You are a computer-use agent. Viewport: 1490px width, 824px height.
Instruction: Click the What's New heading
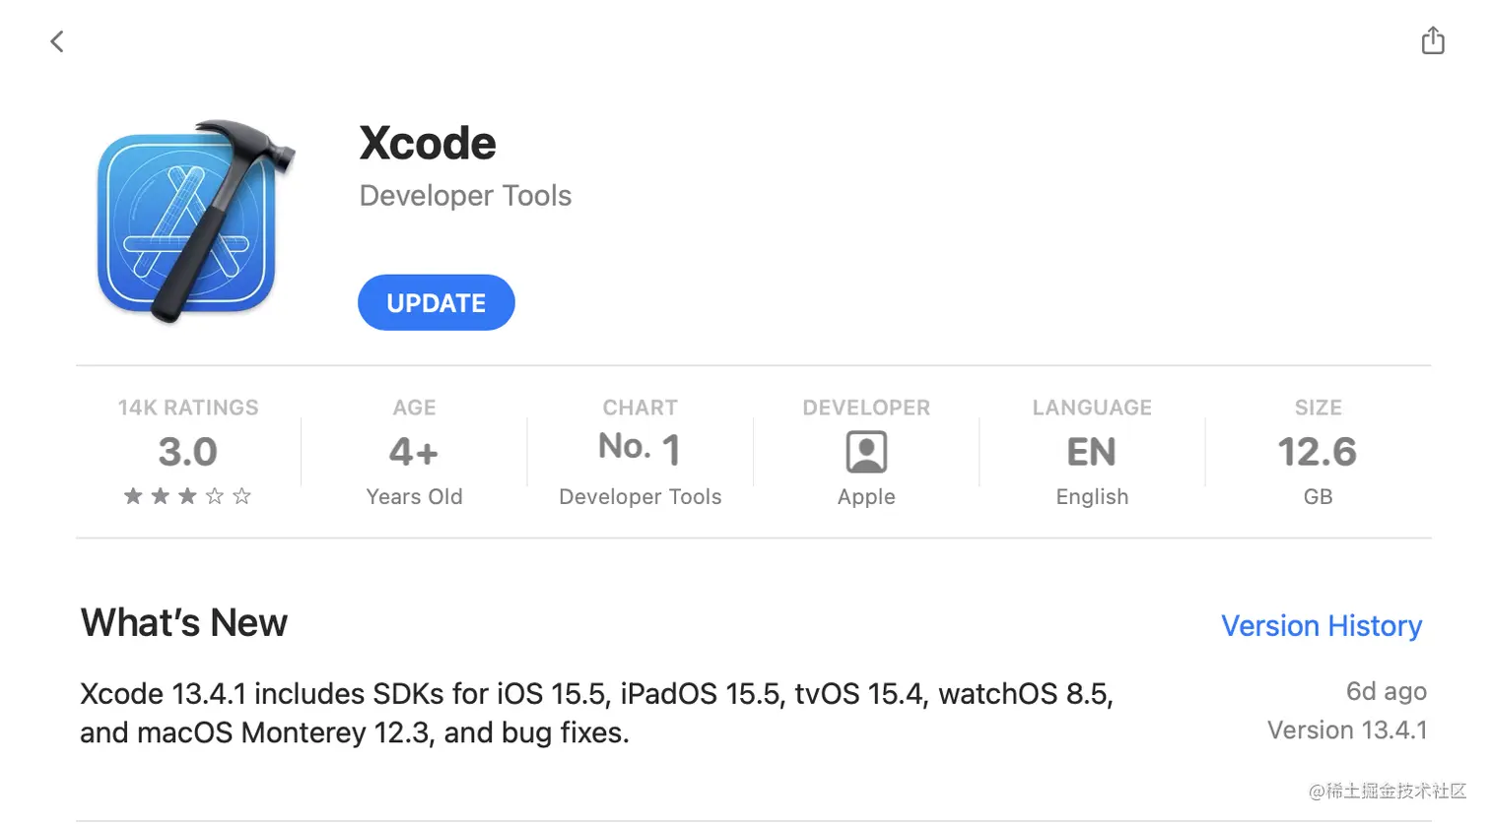point(184,623)
